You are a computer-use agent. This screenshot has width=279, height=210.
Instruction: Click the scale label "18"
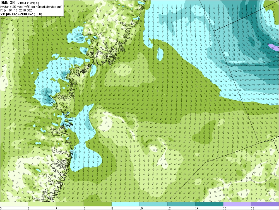[x=253, y=208]
